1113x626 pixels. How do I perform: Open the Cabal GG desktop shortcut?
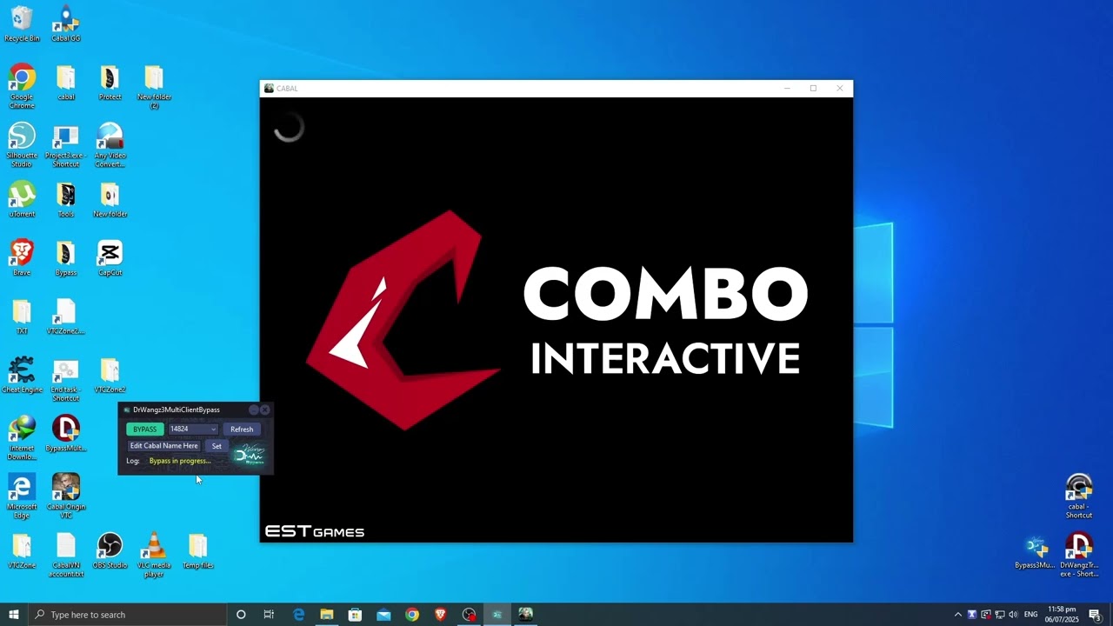[66, 23]
